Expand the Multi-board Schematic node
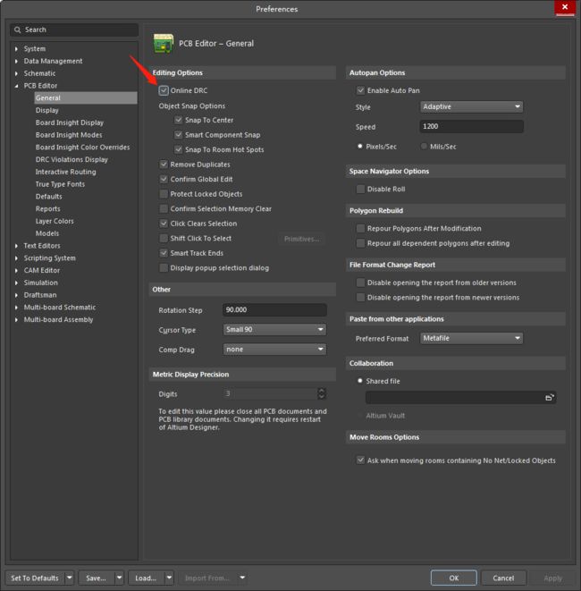581x591 pixels. coord(16,308)
